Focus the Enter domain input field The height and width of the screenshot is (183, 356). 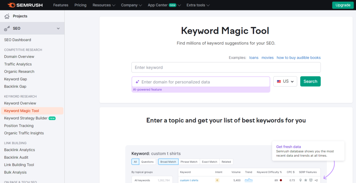[x=201, y=82]
